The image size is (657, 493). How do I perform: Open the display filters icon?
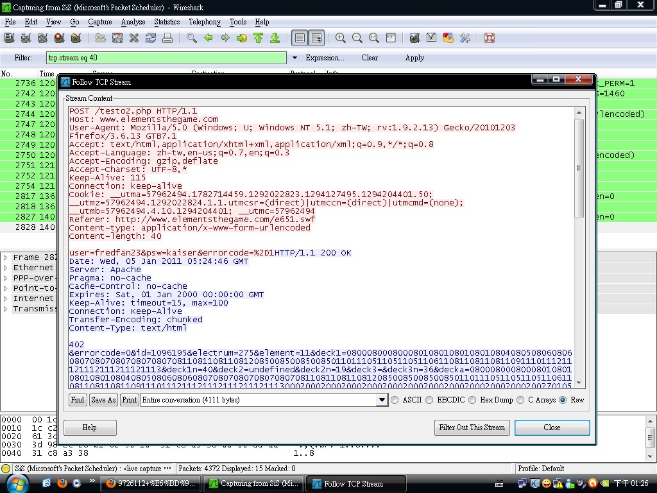click(432, 38)
